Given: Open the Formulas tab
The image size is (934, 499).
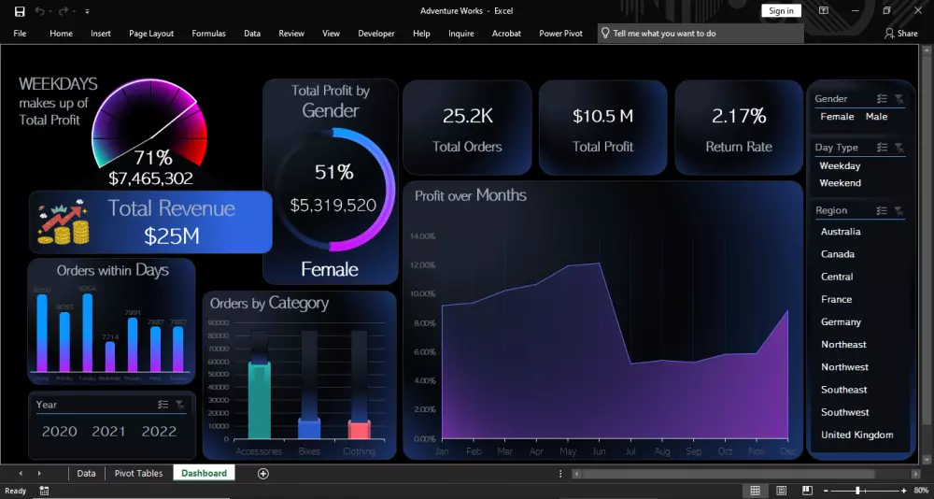Looking at the screenshot, I should pos(208,34).
